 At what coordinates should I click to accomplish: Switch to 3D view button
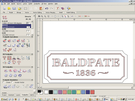[39, 16]
